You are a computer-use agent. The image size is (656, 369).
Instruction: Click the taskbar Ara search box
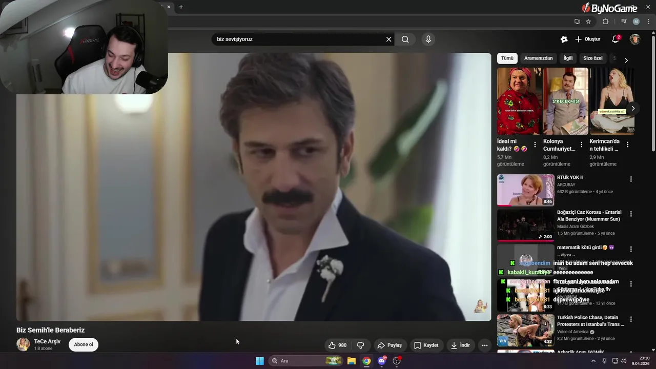click(305, 361)
